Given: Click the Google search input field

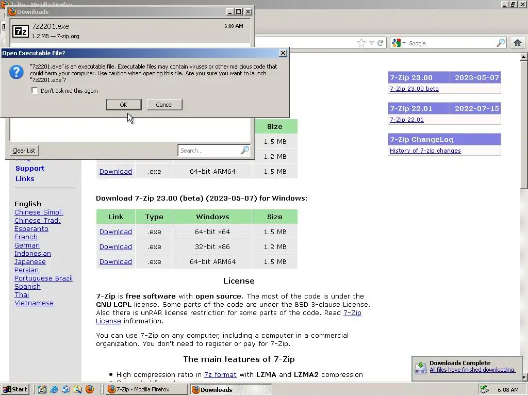Looking at the screenshot, I should (451, 43).
